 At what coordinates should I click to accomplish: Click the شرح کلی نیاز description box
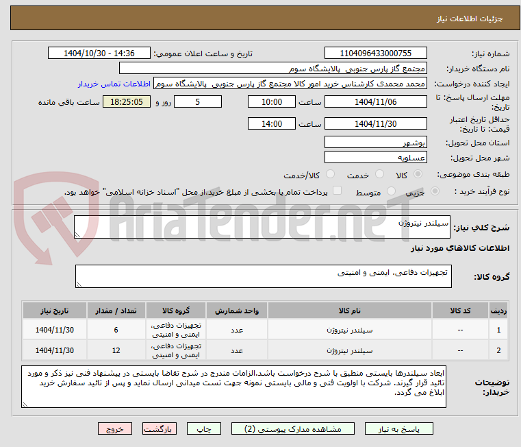[x=262, y=227]
